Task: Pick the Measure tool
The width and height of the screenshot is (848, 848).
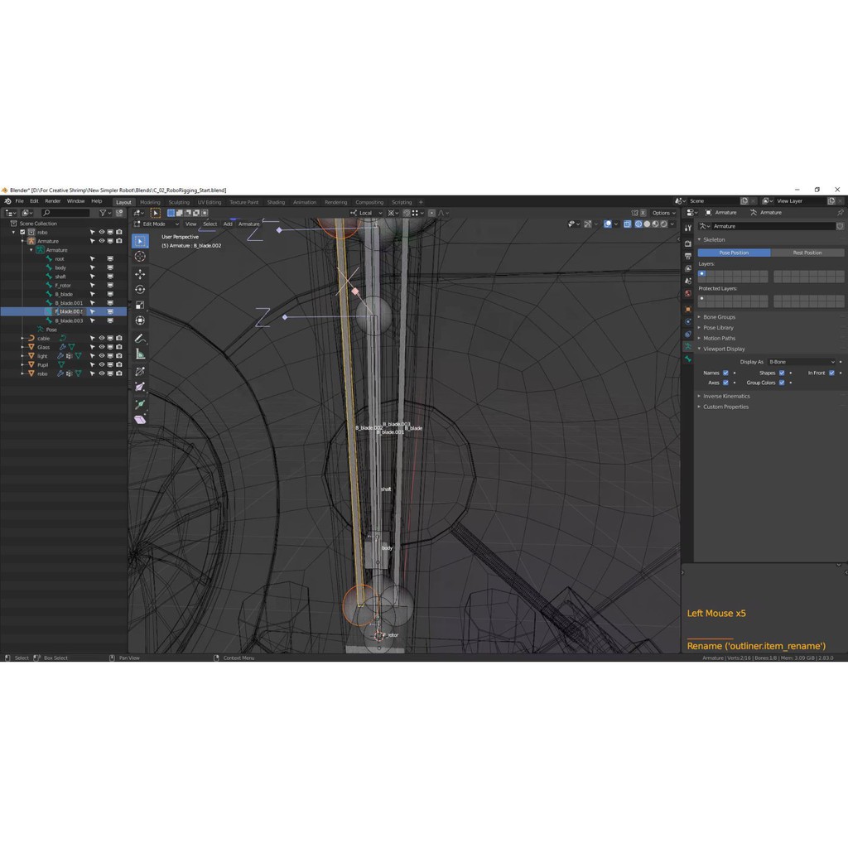Action: point(140,354)
